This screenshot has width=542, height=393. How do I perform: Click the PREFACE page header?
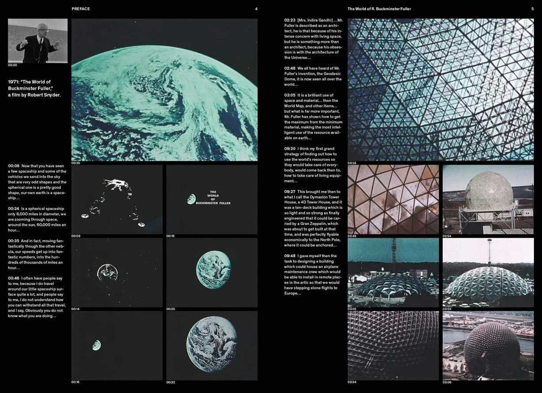pos(81,9)
